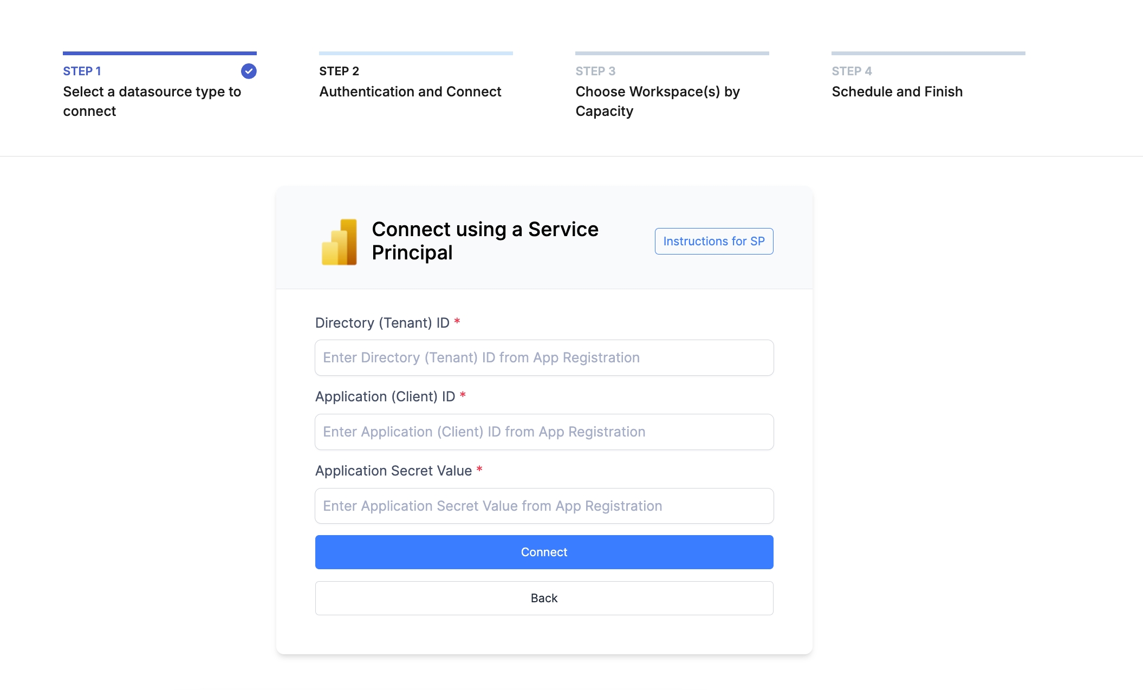The height and width of the screenshot is (690, 1143).
Task: Click the Step 1 completed checkmark icon
Action: [249, 71]
